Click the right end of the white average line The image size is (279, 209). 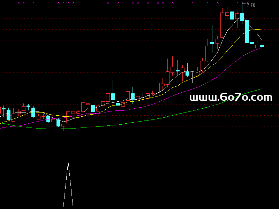coord(261,39)
